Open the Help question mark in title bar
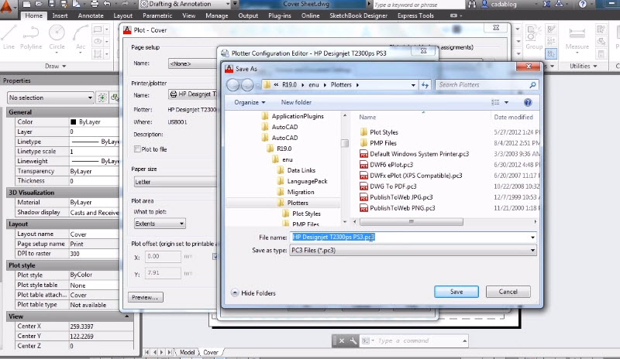 [x=583, y=5]
